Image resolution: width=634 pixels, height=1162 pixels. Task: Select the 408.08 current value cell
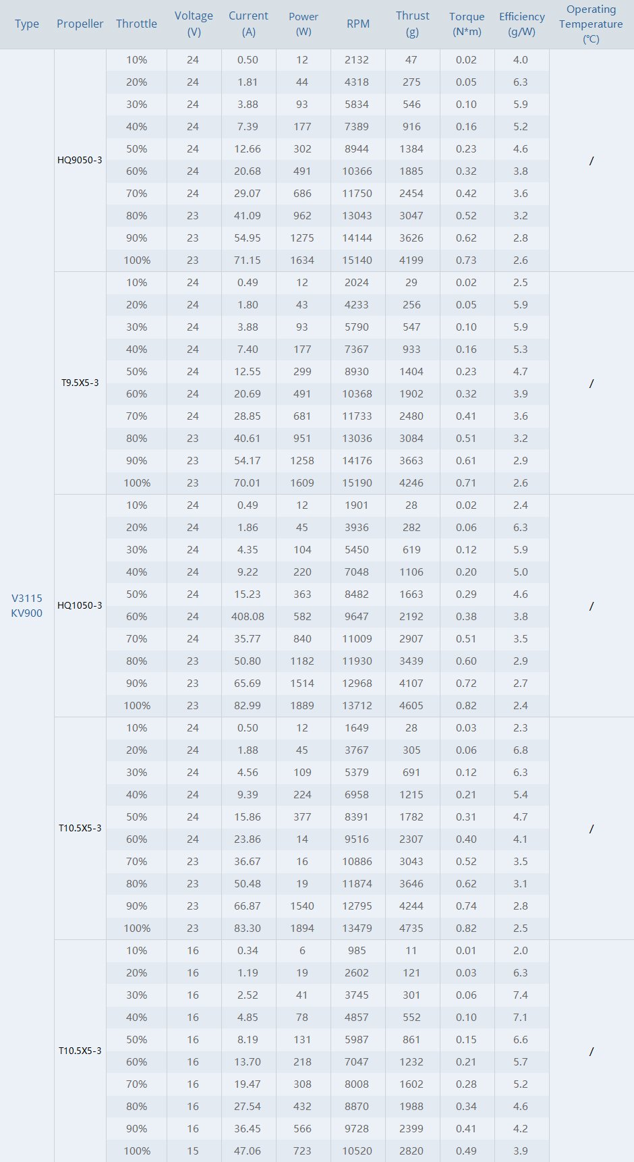[x=248, y=617]
